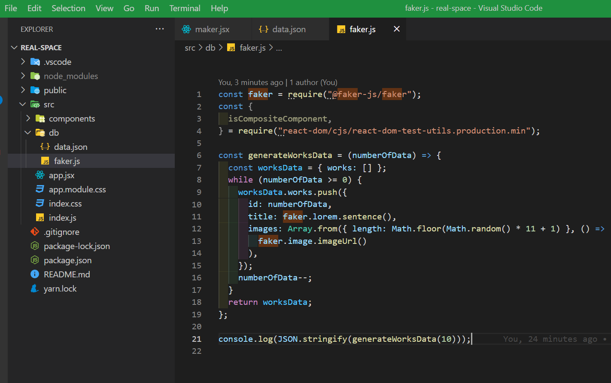Click the node_modules folder icon
The height and width of the screenshot is (383, 611).
pos(35,76)
